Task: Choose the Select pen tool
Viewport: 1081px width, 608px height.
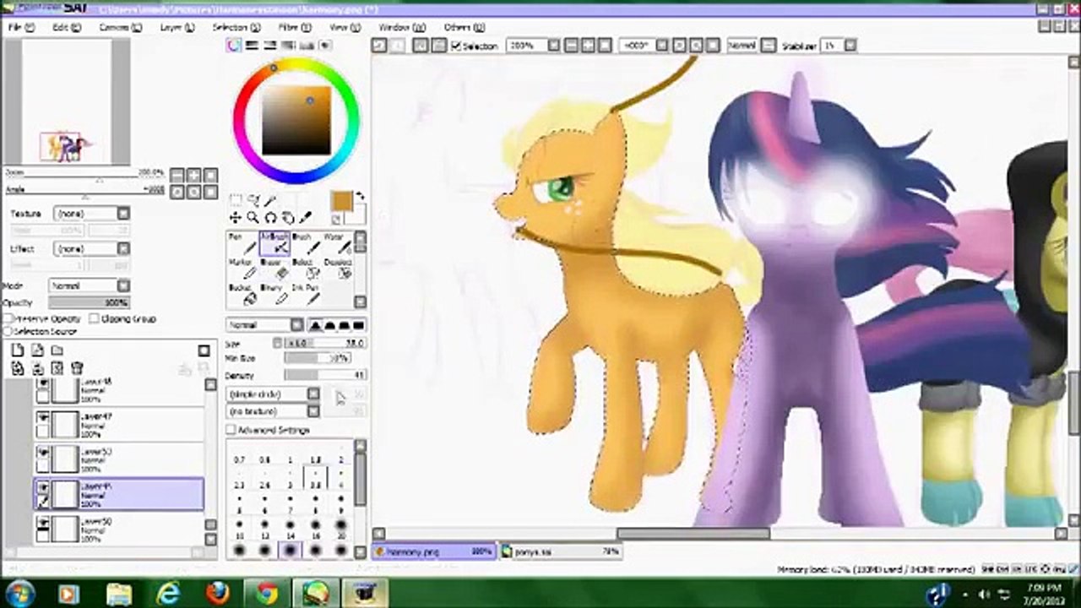Action: 307,269
